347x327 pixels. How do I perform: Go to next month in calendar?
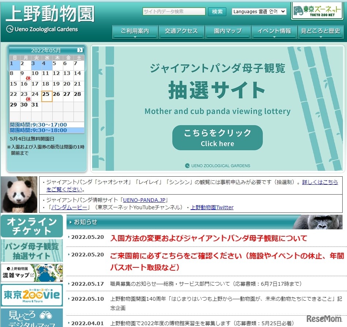click(80, 50)
